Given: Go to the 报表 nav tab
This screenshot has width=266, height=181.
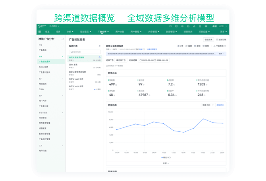Looking at the screenshot, I should [x=58, y=32].
